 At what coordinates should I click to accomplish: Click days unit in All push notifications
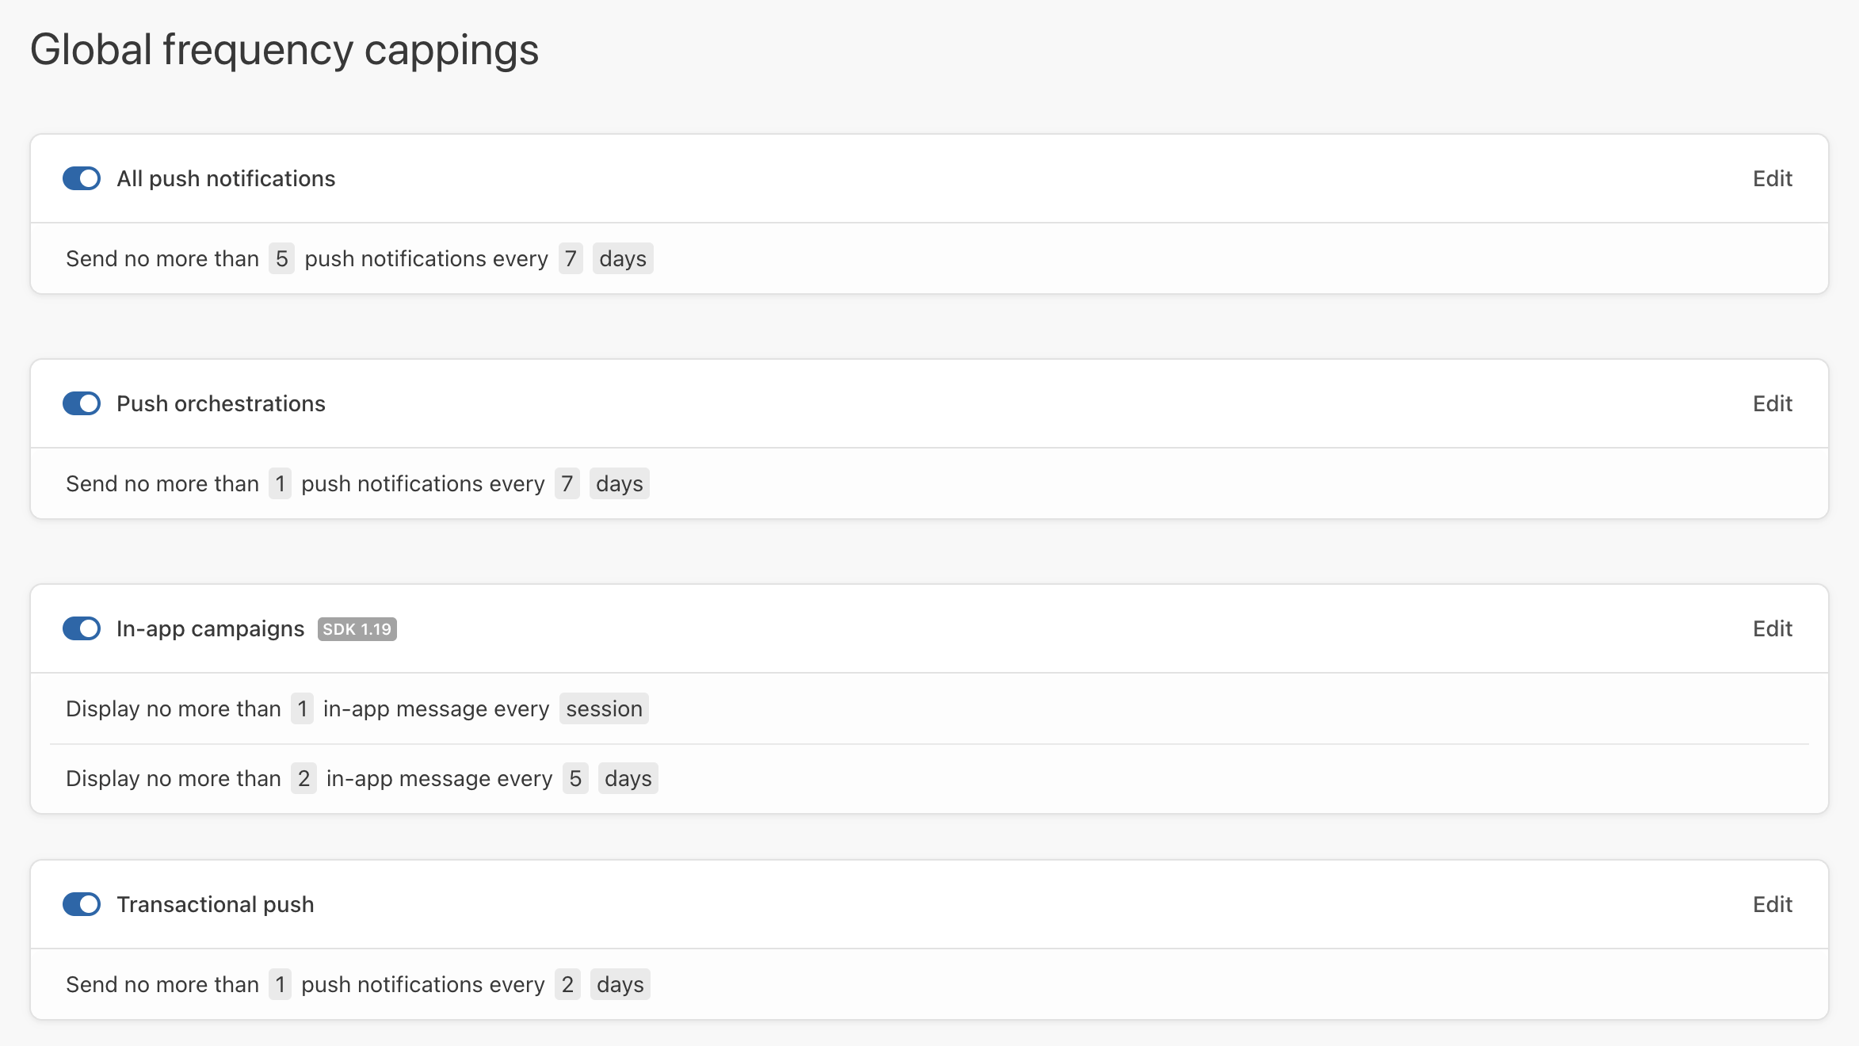pos(623,258)
